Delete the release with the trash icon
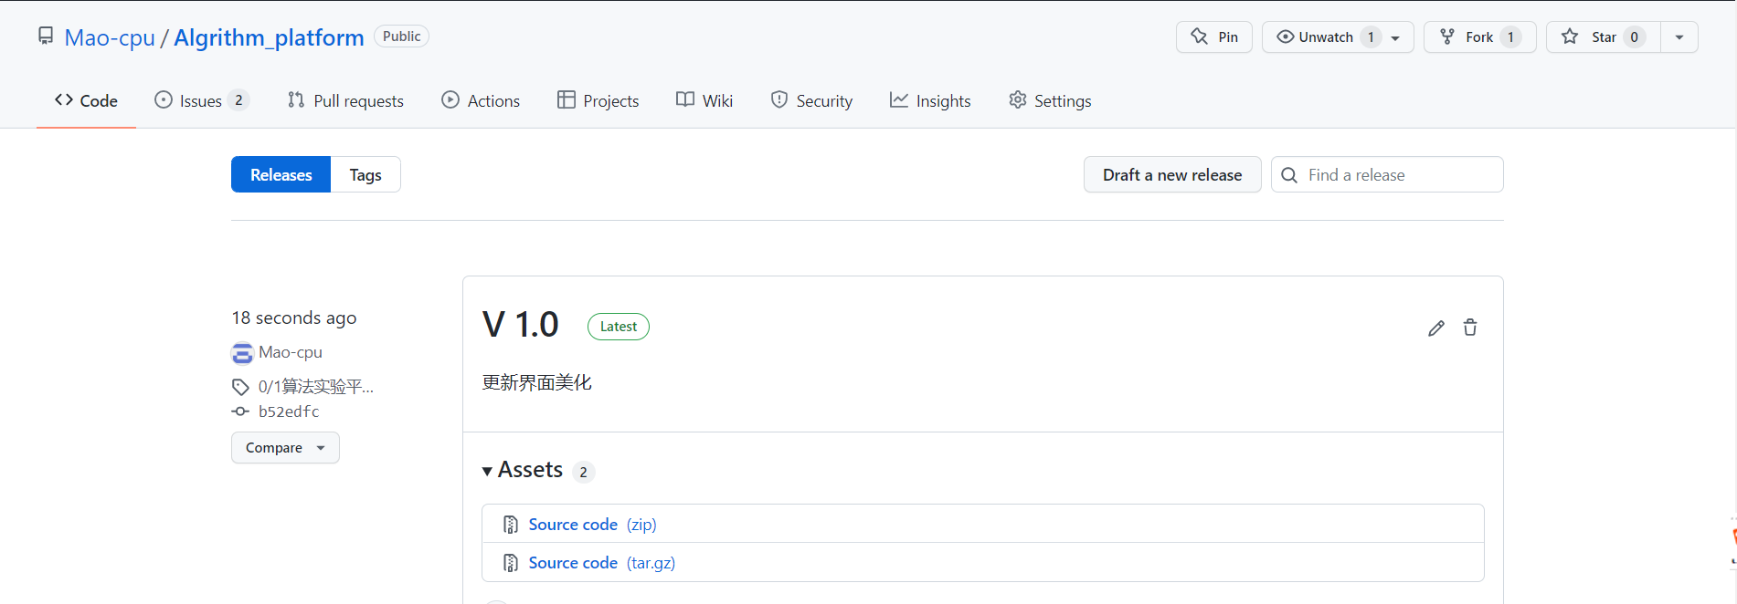Screen dimensions: 1737x604 (x=1470, y=328)
